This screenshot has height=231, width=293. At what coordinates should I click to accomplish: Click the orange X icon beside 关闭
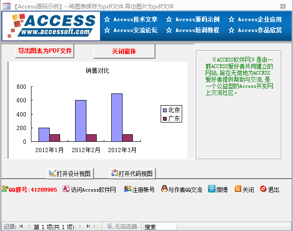click(x=238, y=189)
